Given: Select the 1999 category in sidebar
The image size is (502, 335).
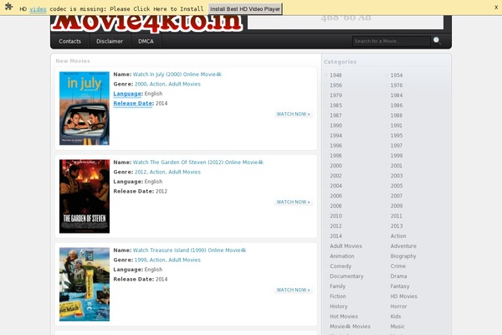Looking at the screenshot, I should tap(397, 156).
